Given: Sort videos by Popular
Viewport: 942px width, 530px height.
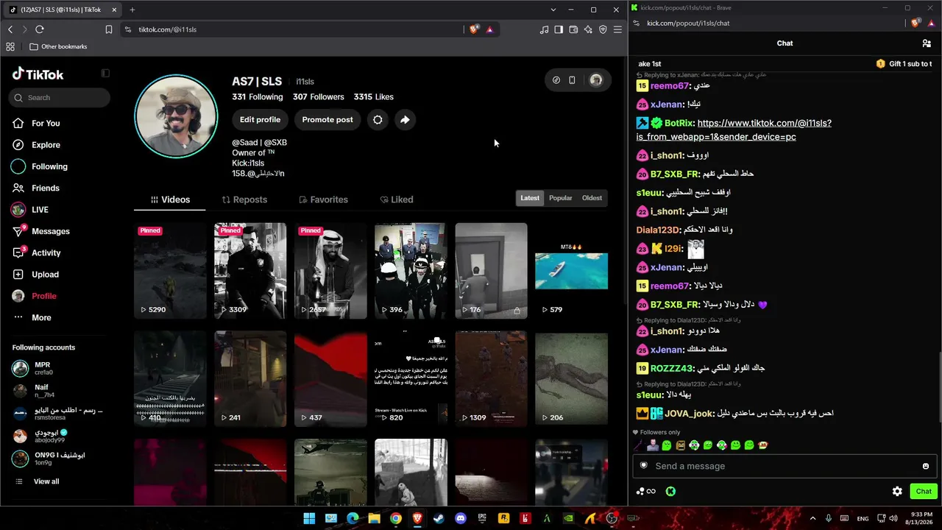Looking at the screenshot, I should click(x=561, y=198).
